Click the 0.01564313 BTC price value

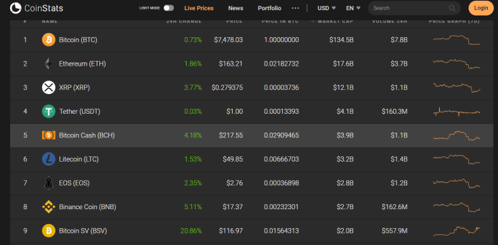[281, 231]
